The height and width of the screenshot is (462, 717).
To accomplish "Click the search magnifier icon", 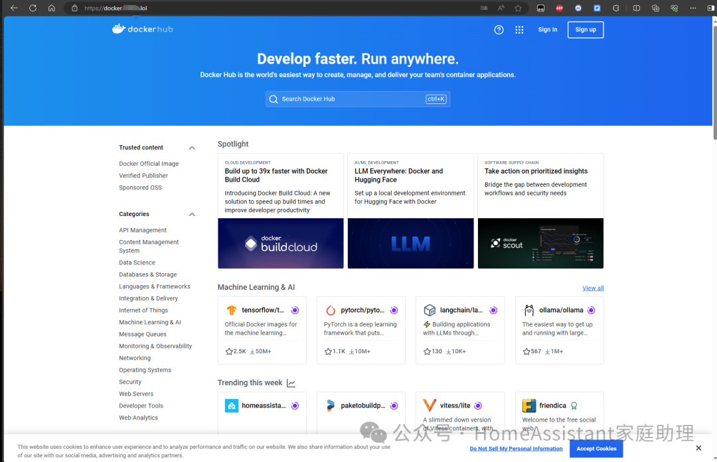I will (x=274, y=99).
